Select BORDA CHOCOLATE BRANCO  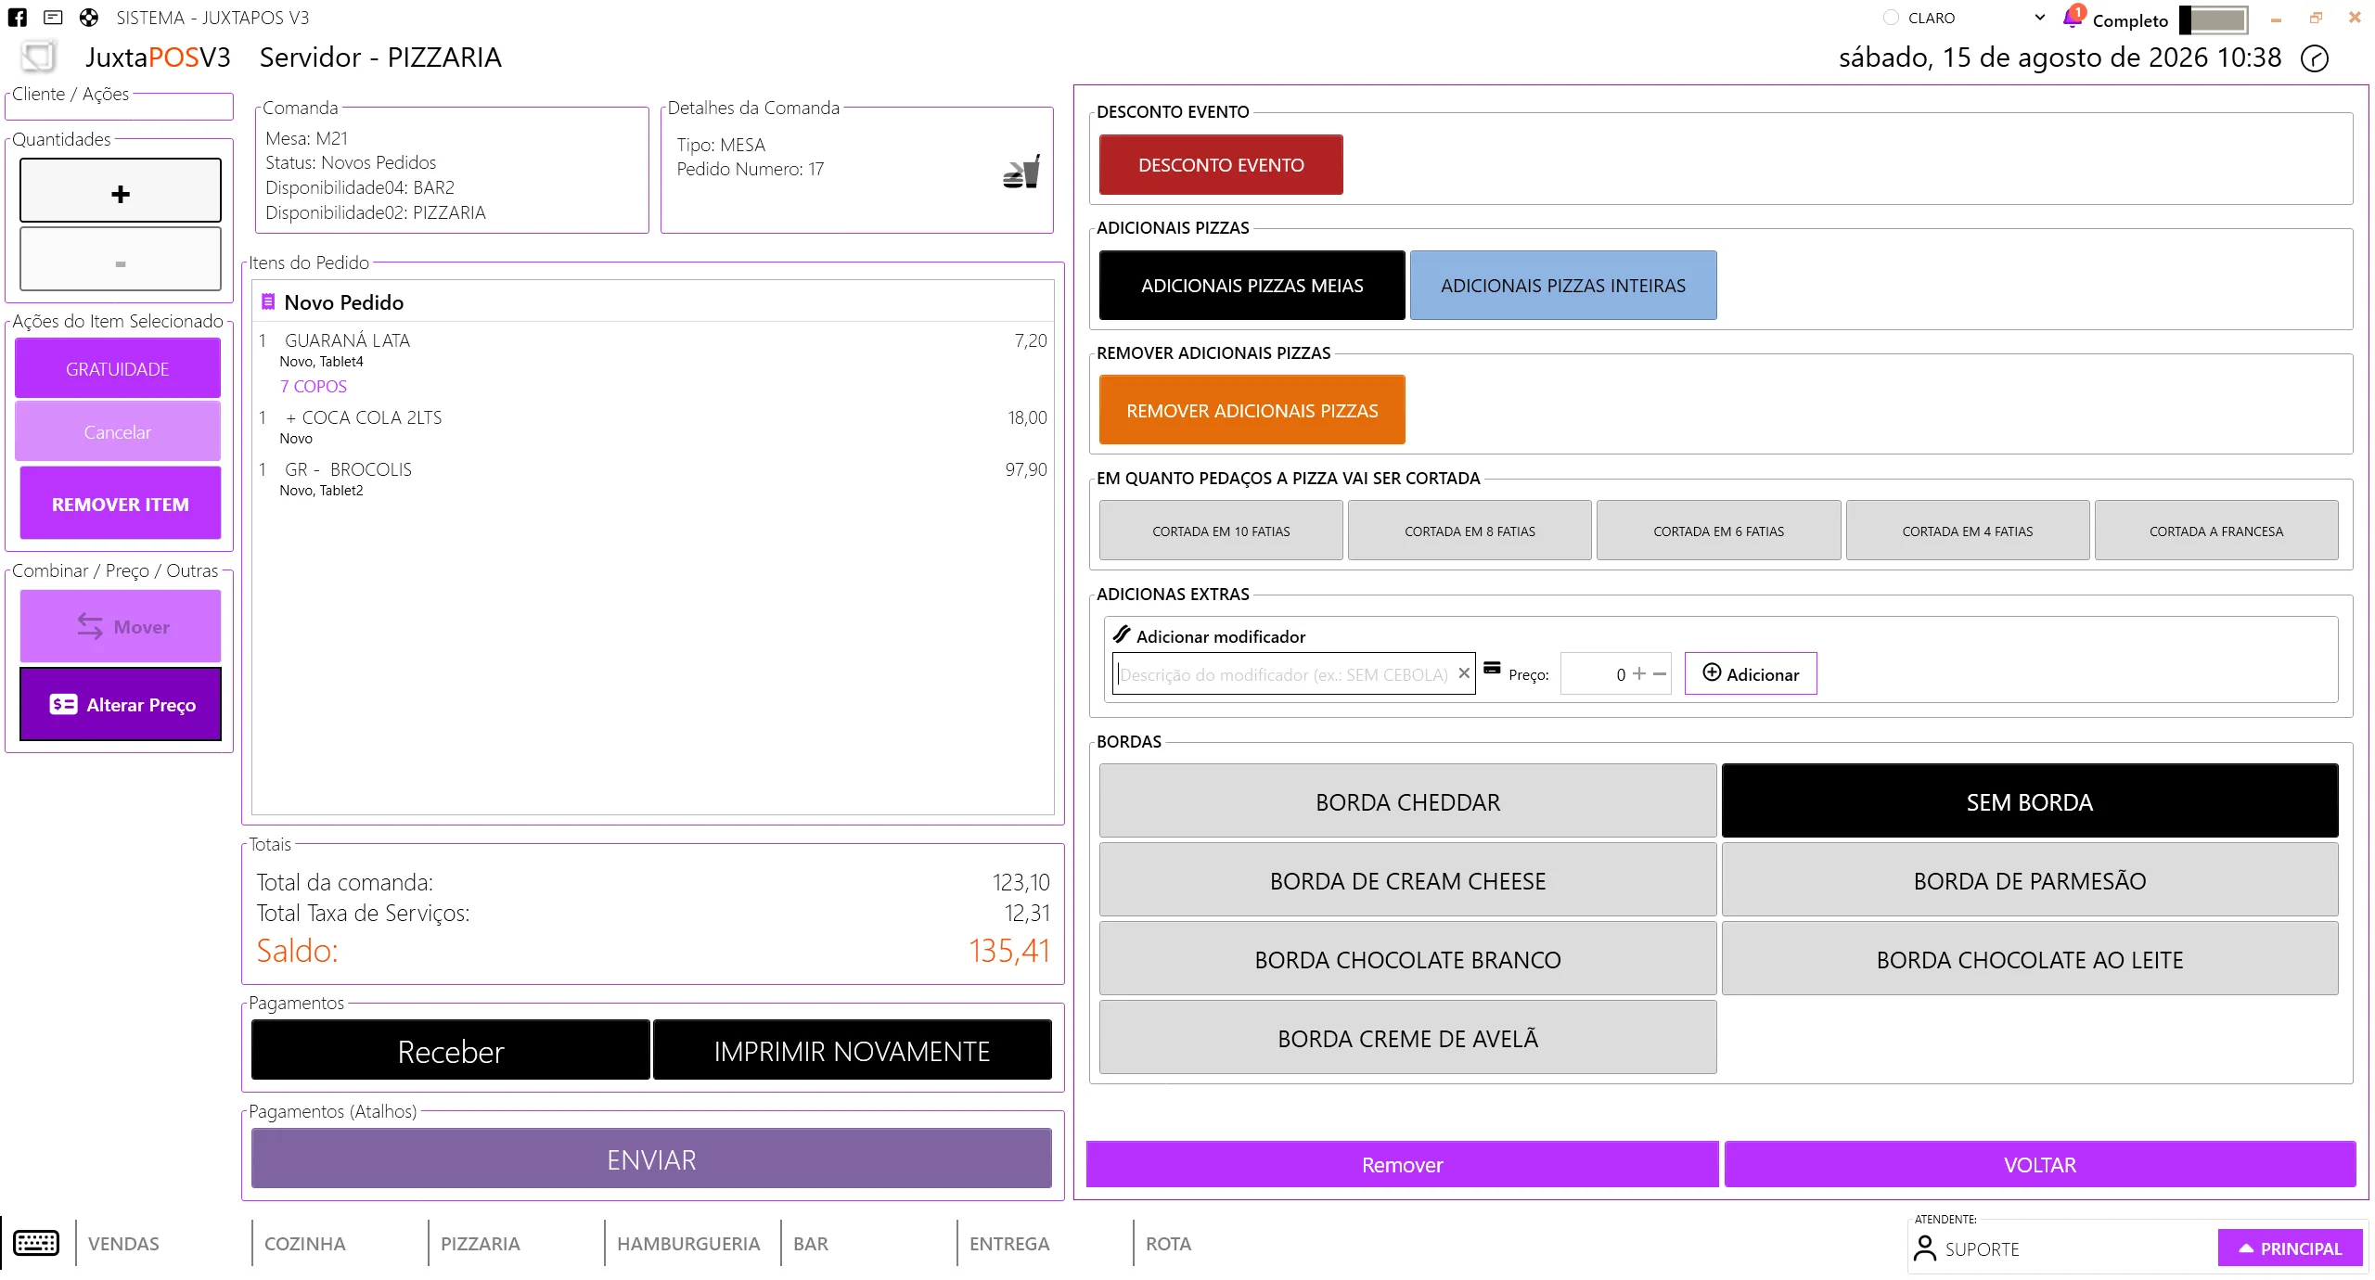click(x=1408, y=959)
